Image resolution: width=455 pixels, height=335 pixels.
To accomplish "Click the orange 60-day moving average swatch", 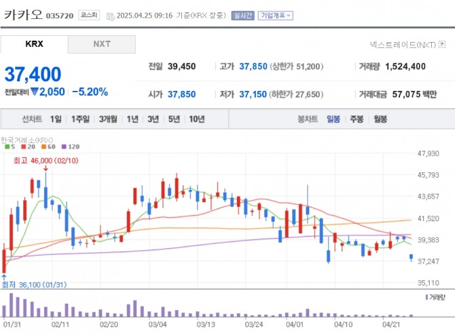I will coord(44,146).
